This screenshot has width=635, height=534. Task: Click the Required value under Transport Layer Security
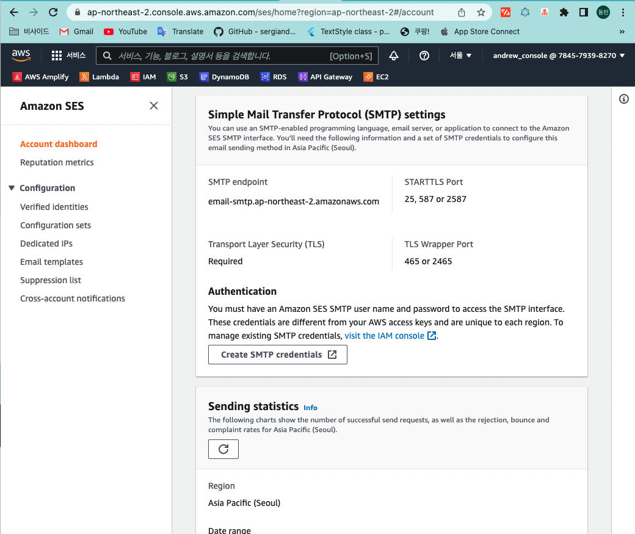[x=225, y=261]
